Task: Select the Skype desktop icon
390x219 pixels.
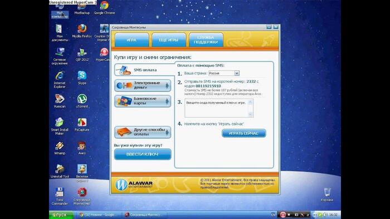Action: click(x=82, y=78)
